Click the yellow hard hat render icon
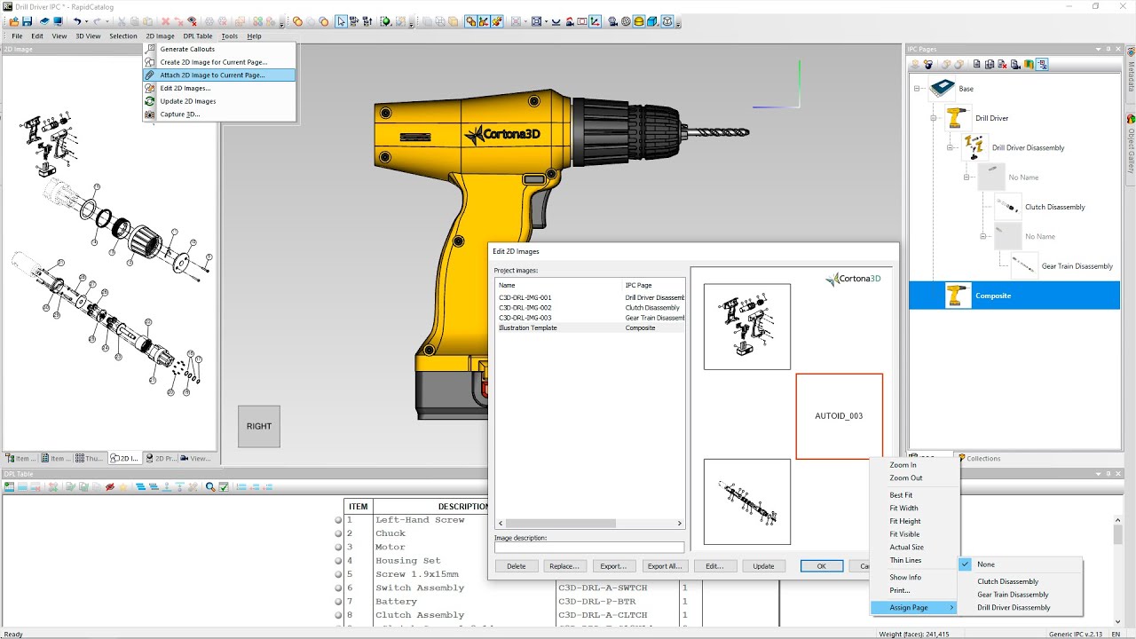 click(639, 21)
